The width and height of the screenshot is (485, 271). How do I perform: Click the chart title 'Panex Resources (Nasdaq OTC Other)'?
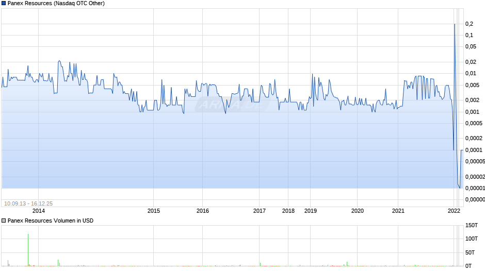coord(56,4)
